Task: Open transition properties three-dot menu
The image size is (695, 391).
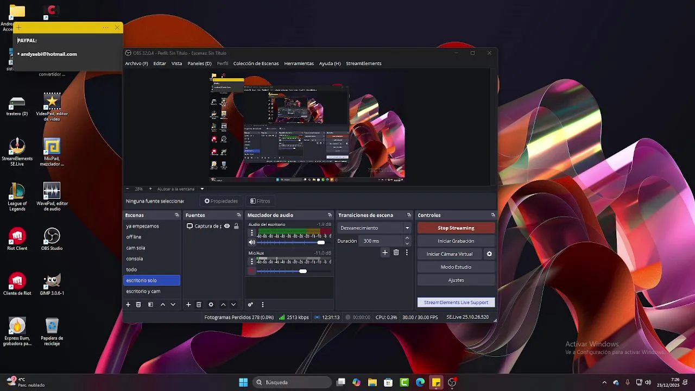Action: (x=407, y=253)
